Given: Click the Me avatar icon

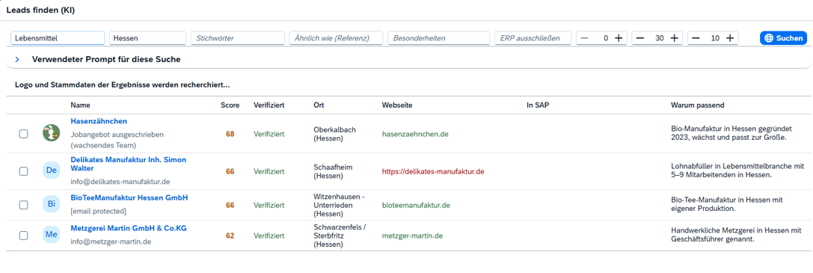Looking at the screenshot, I should (x=52, y=235).
